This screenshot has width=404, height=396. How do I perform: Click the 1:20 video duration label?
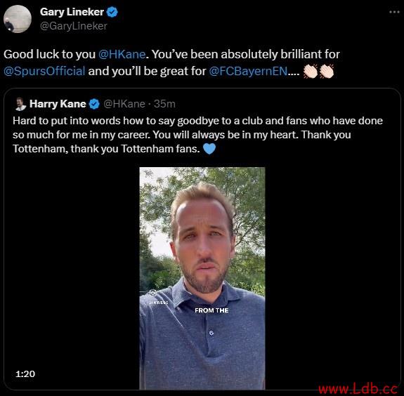[x=25, y=374]
